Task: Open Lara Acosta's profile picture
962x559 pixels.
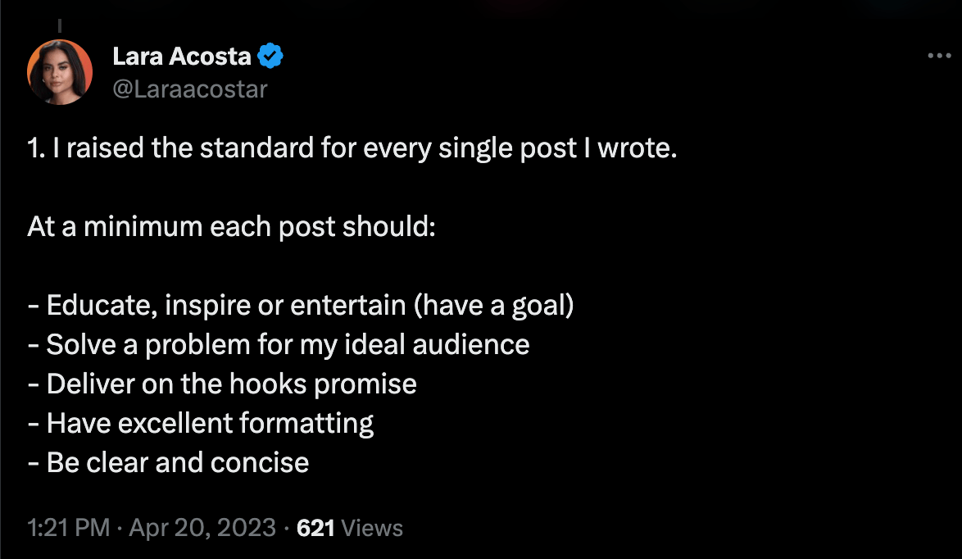Action: pyautogui.click(x=60, y=72)
